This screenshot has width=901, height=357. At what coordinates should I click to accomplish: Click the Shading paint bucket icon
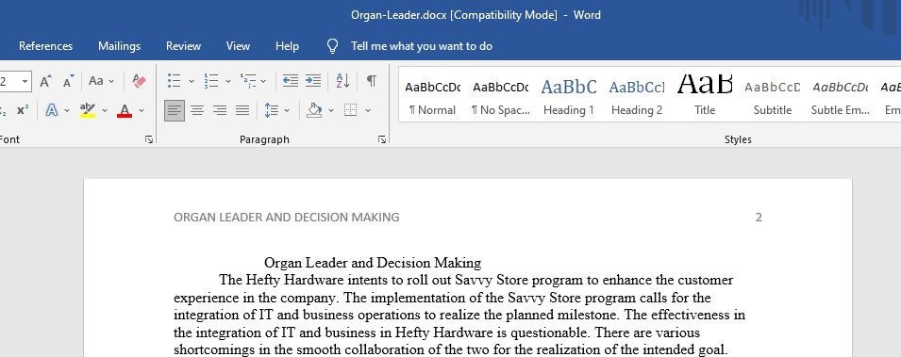click(314, 110)
